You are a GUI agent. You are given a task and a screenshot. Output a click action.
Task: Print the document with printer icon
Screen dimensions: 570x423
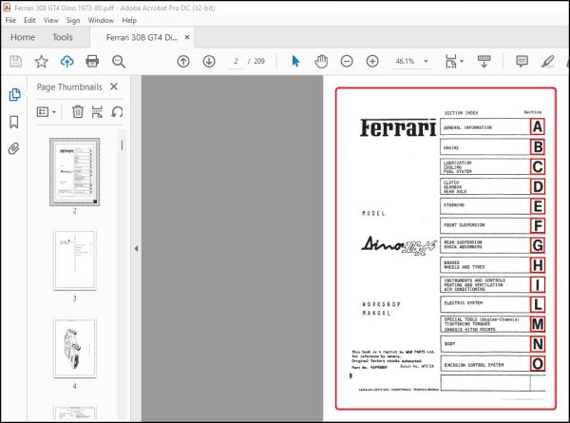(x=92, y=62)
